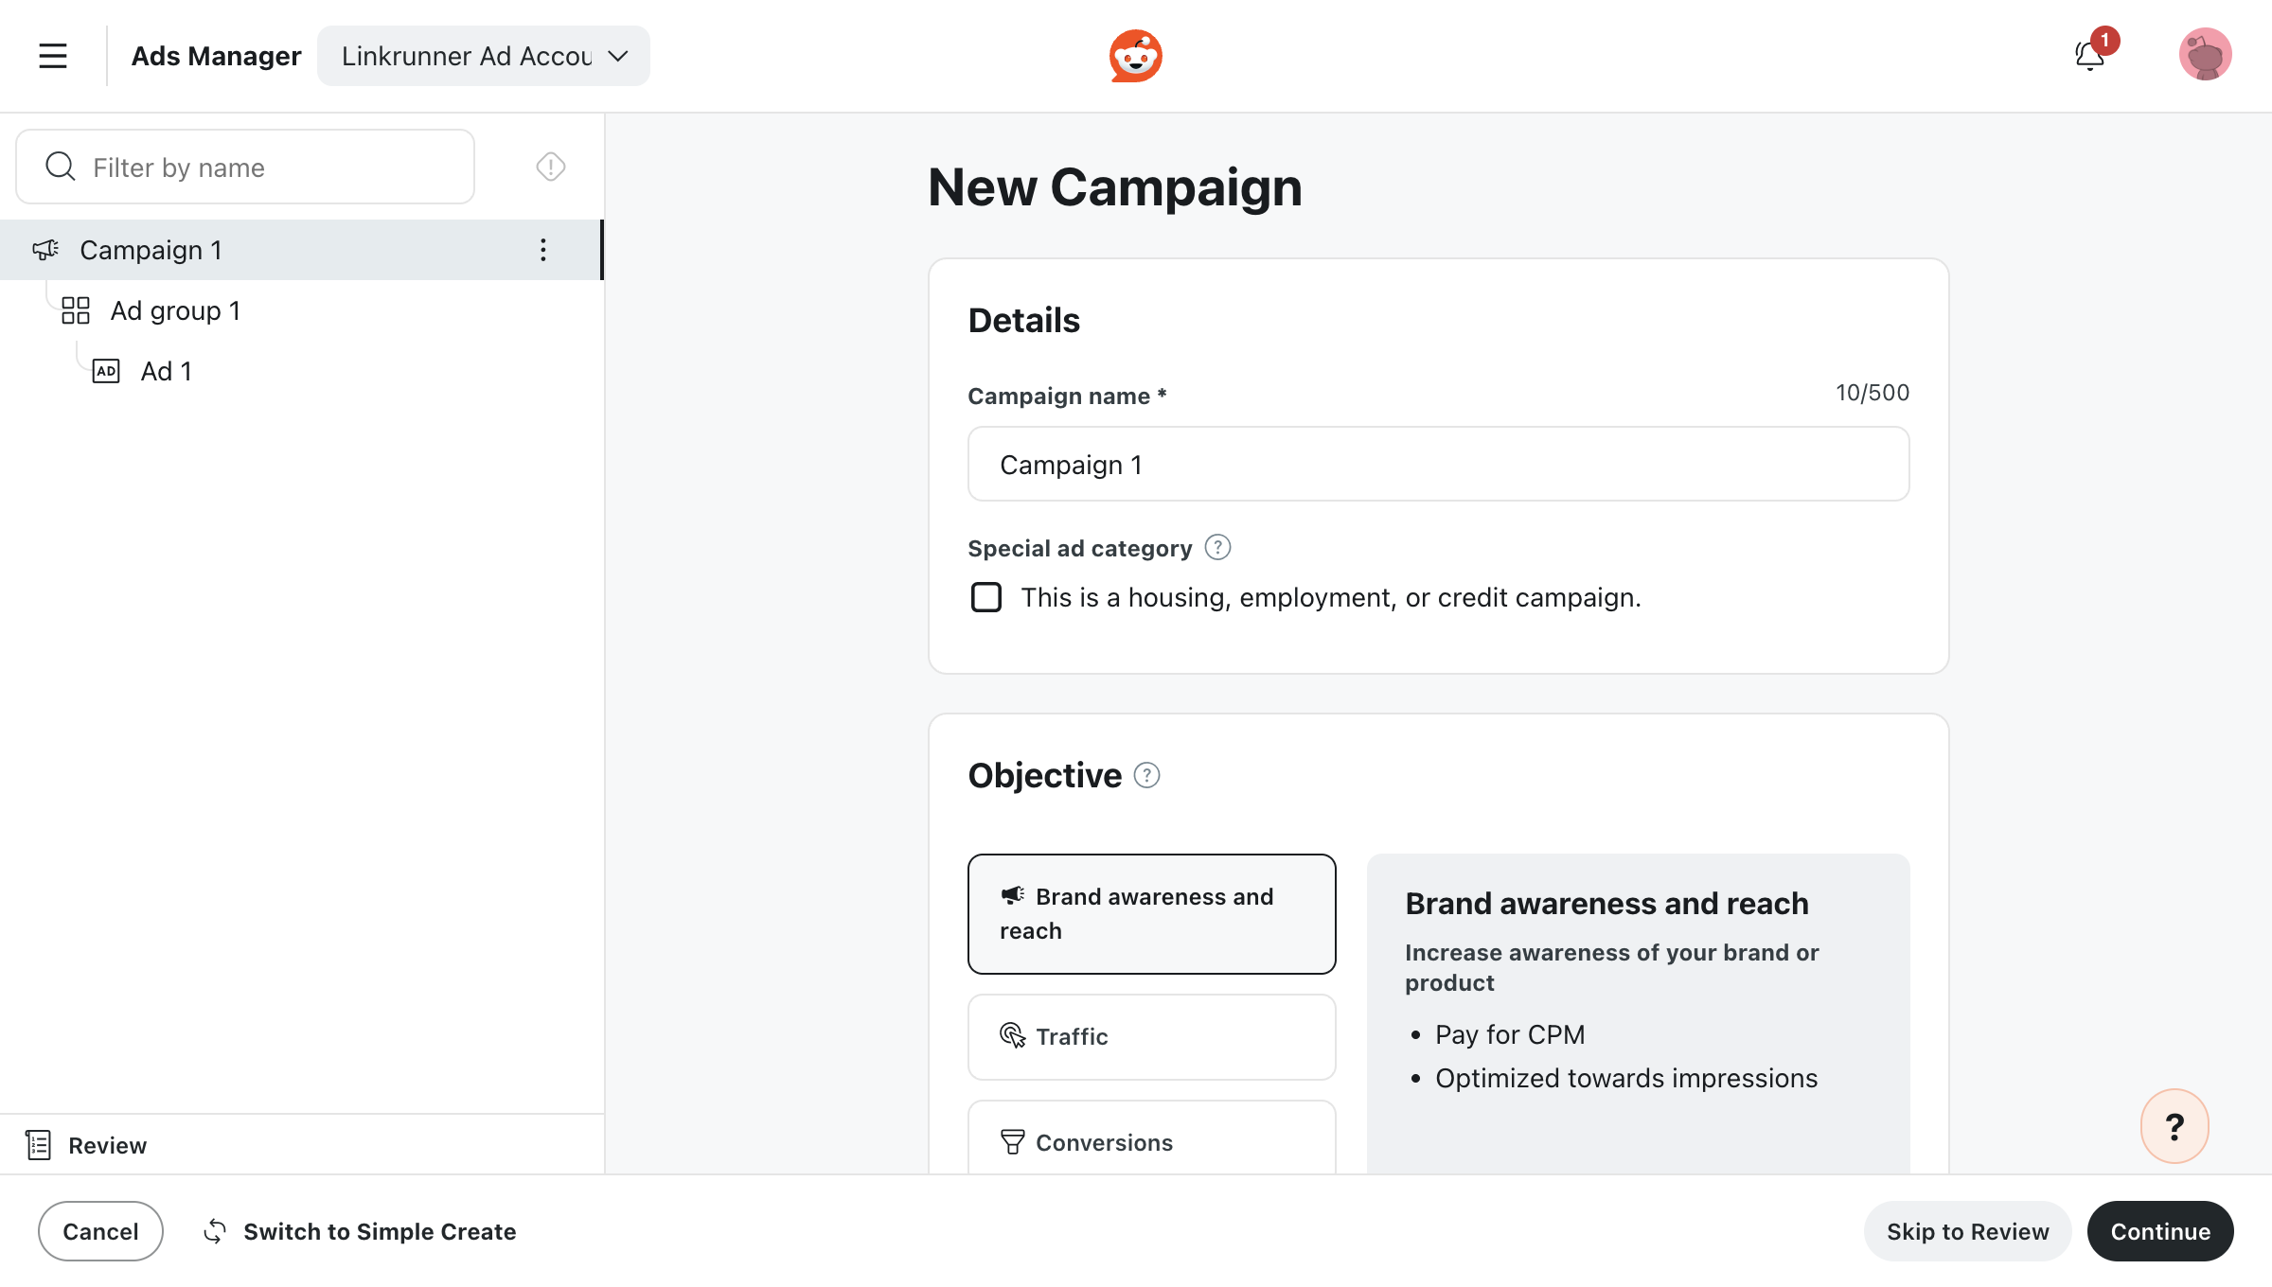Click the Ad 1 AD icon

pyautogui.click(x=106, y=371)
